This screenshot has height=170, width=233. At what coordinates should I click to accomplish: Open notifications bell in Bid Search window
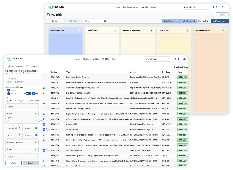175,59
